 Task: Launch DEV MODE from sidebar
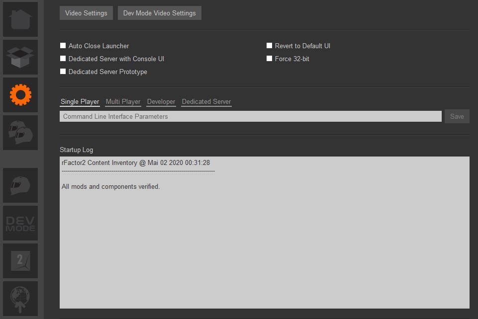click(x=20, y=223)
